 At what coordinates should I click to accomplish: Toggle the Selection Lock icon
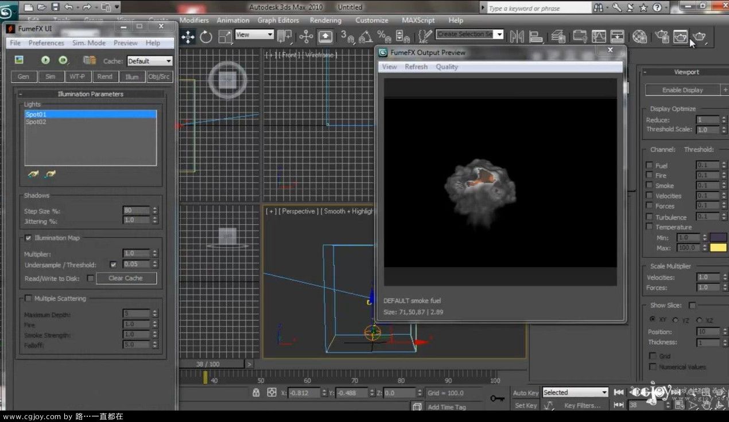(x=256, y=393)
